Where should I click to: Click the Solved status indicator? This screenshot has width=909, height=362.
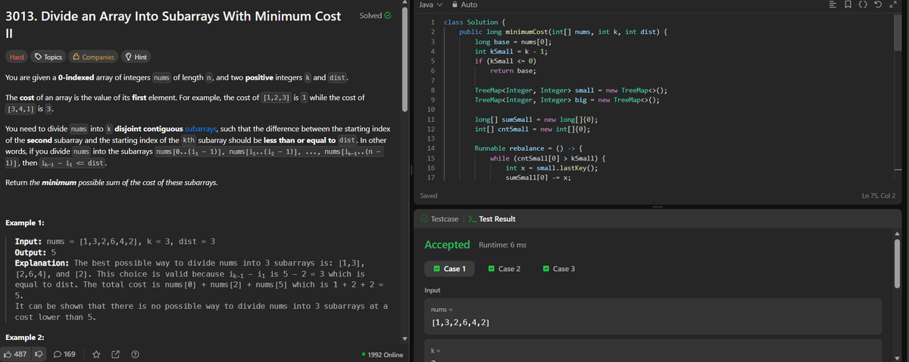click(x=375, y=15)
